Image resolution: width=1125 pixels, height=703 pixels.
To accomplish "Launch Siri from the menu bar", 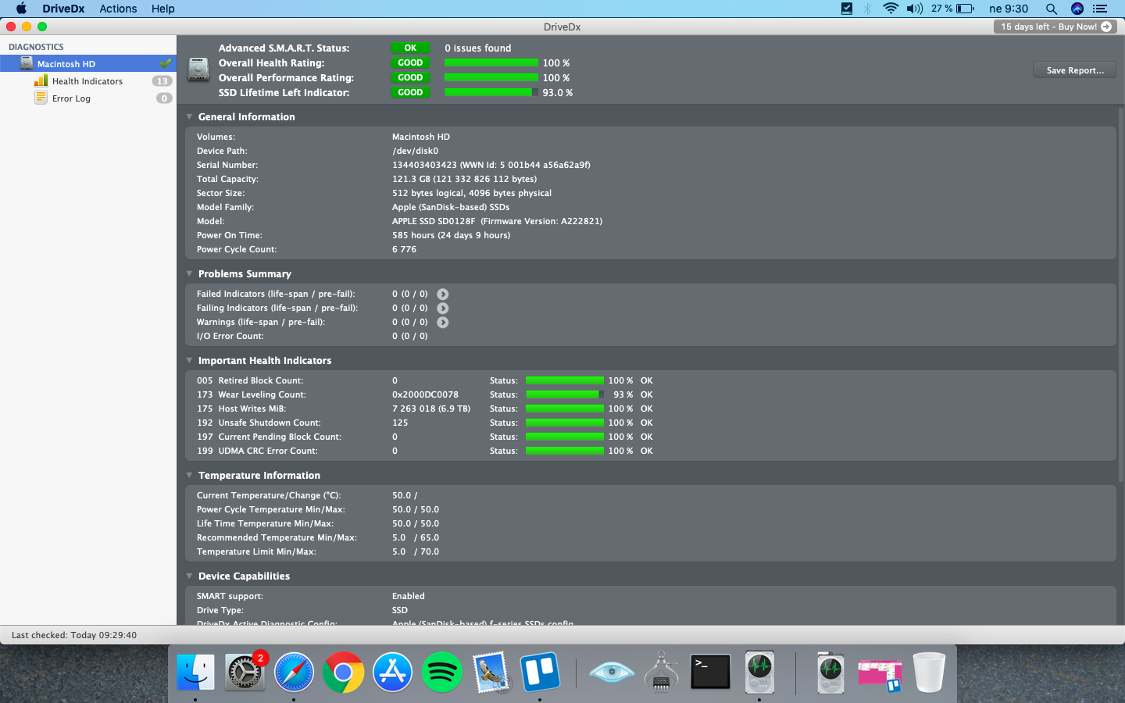I will tap(1077, 9).
